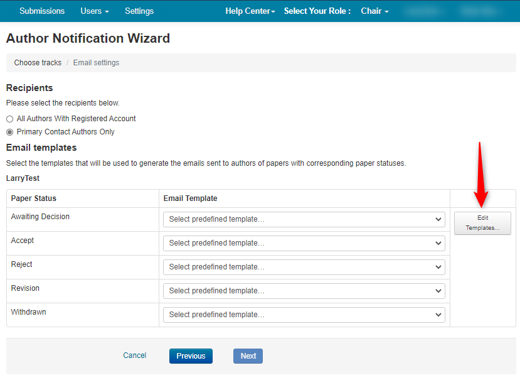Select Primary Contact Authors Only radio button
The width and height of the screenshot is (520, 385).
click(9, 133)
